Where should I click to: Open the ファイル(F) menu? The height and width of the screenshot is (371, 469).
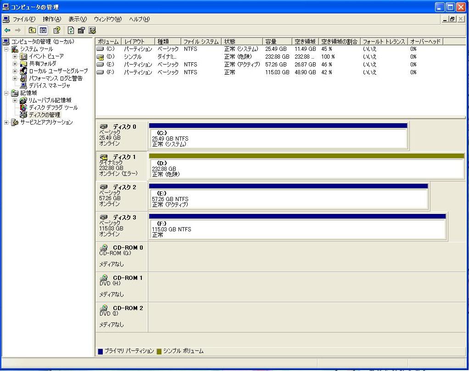(x=24, y=19)
